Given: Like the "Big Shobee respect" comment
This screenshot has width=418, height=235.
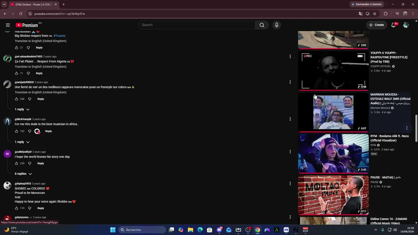Looking at the screenshot, I should (x=17, y=48).
